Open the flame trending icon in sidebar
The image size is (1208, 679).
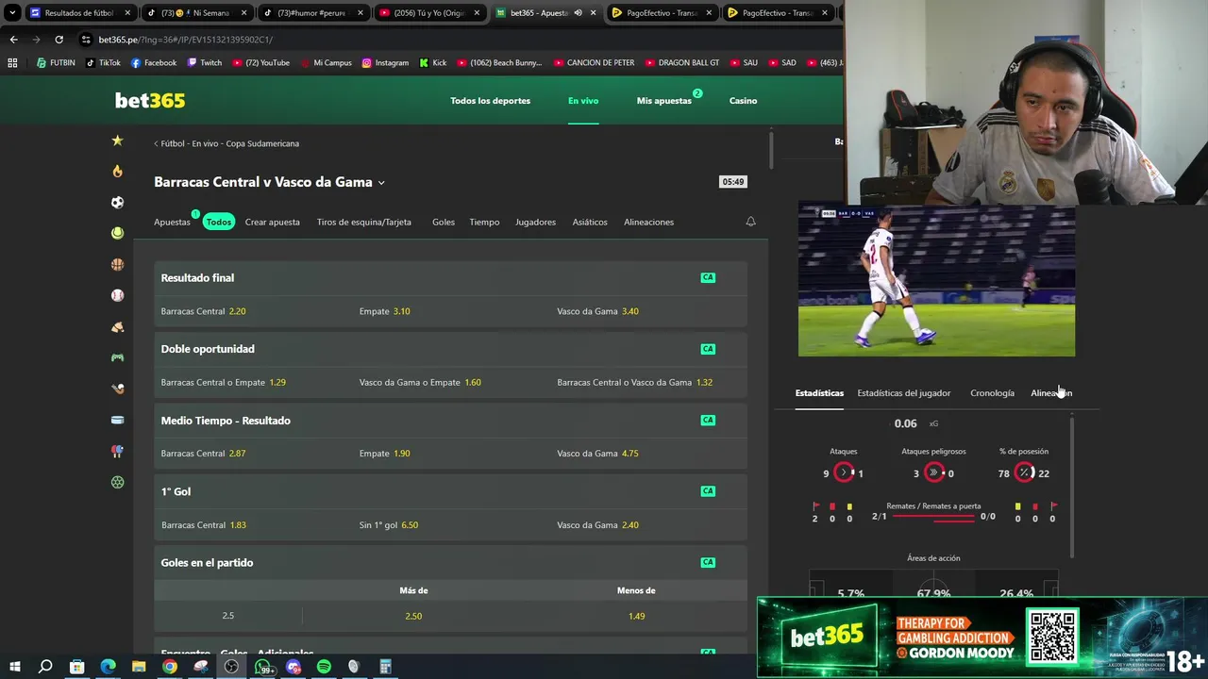click(x=117, y=171)
